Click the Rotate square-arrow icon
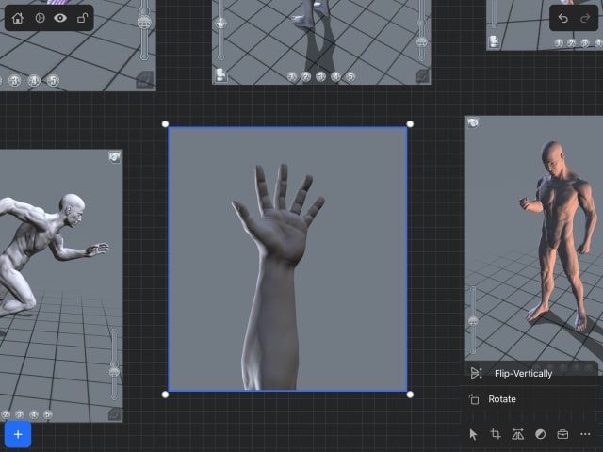 click(474, 399)
